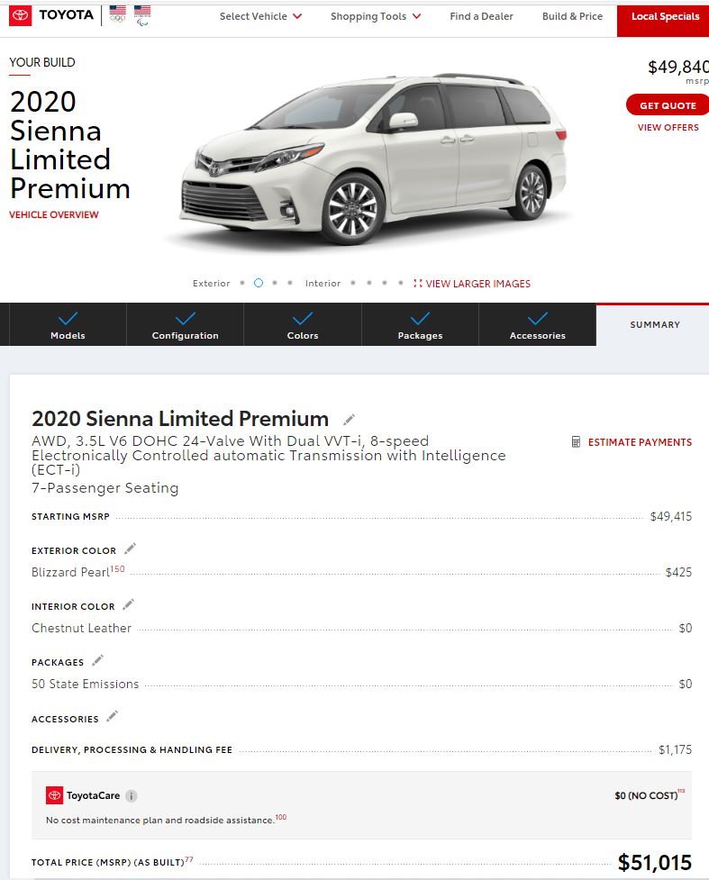
Task: Open View Larger Images expander
Action: 471,284
